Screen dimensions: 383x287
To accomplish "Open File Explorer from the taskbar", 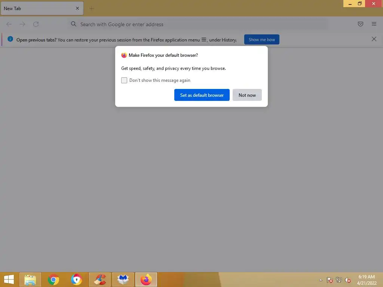I will 30,280.
